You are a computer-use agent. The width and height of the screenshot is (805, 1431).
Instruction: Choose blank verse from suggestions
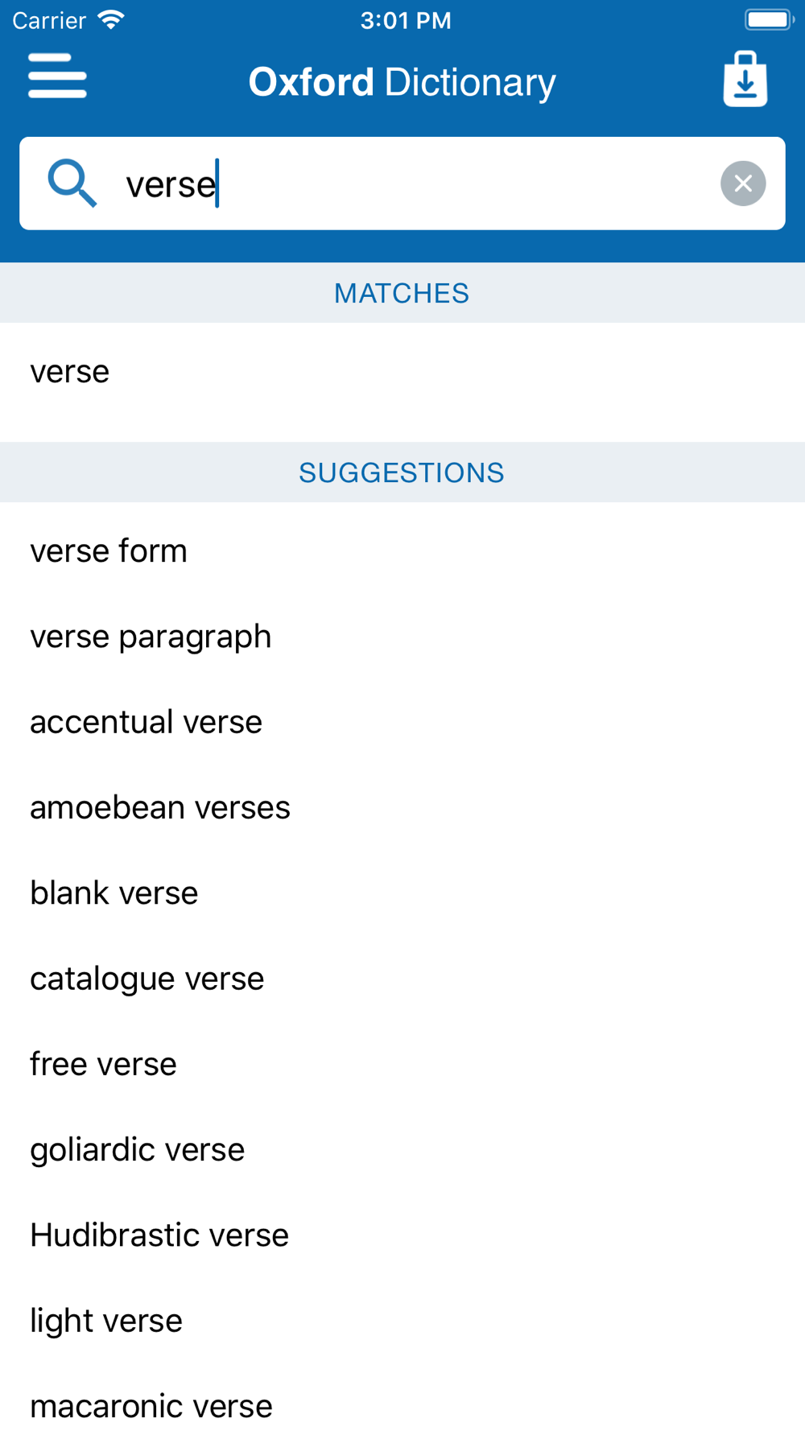pyautogui.click(x=402, y=893)
